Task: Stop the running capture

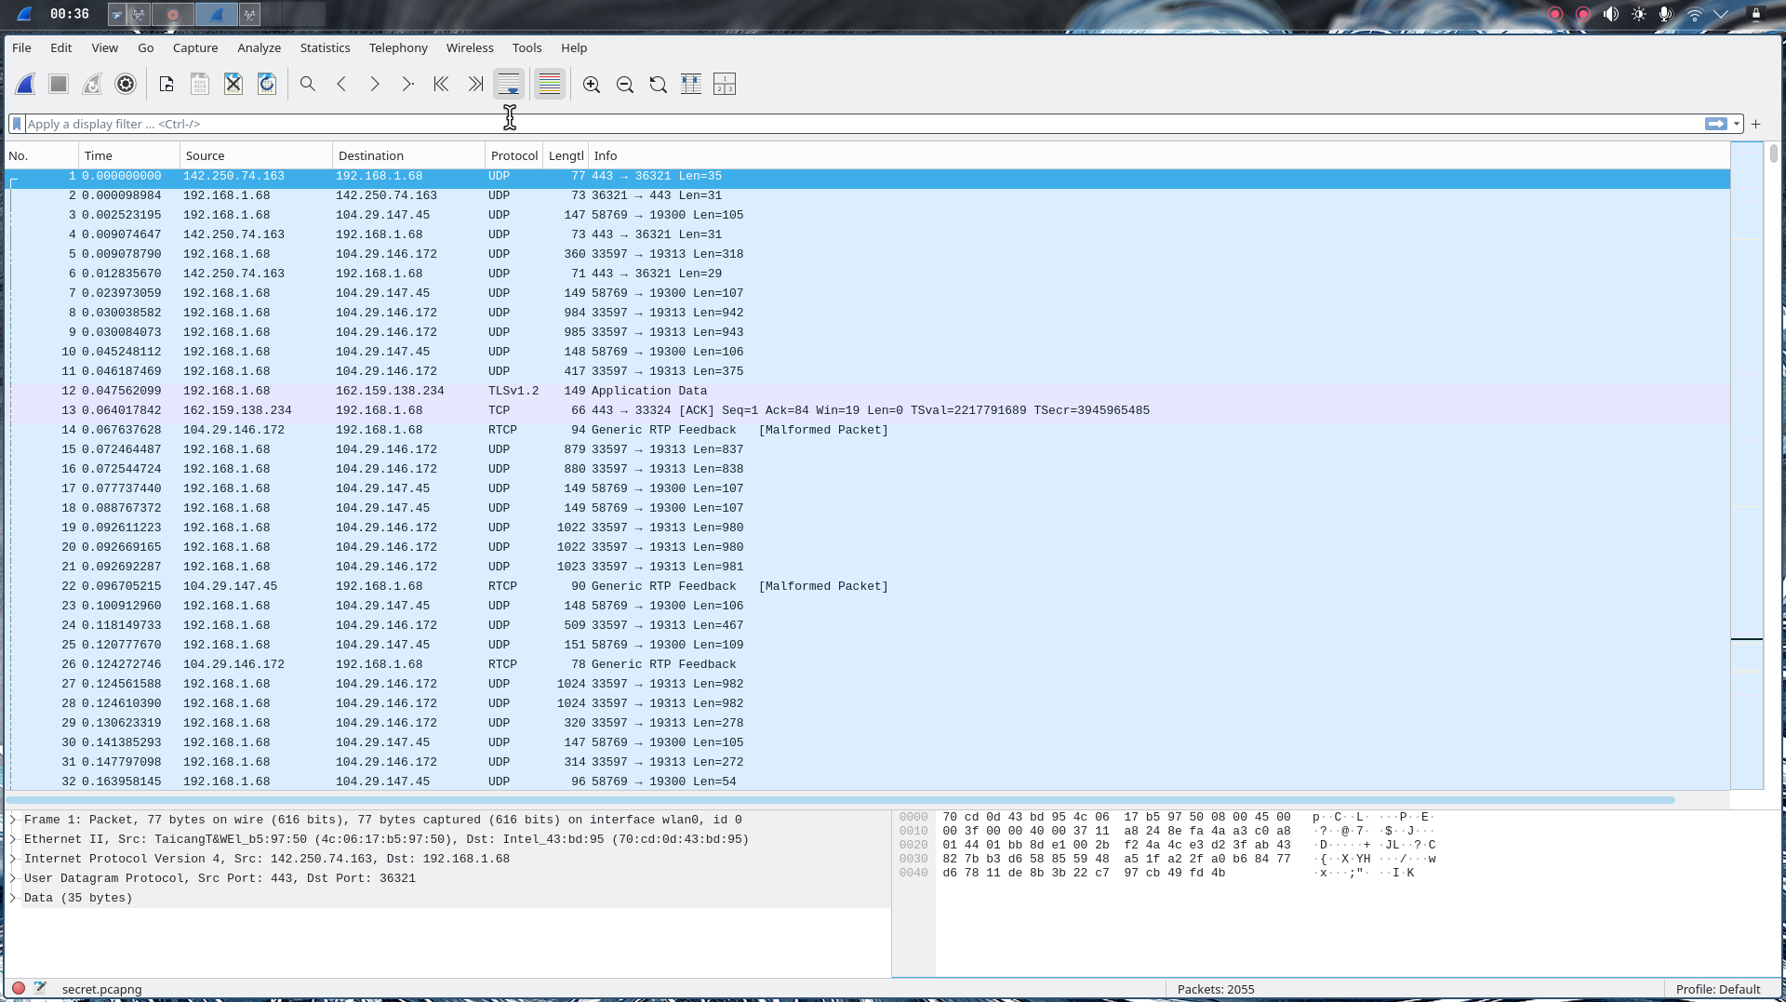Action: coord(58,84)
